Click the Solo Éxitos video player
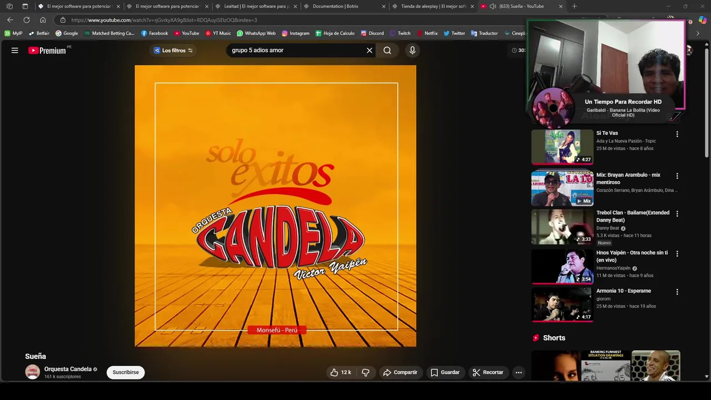711x400 pixels. 275,206
